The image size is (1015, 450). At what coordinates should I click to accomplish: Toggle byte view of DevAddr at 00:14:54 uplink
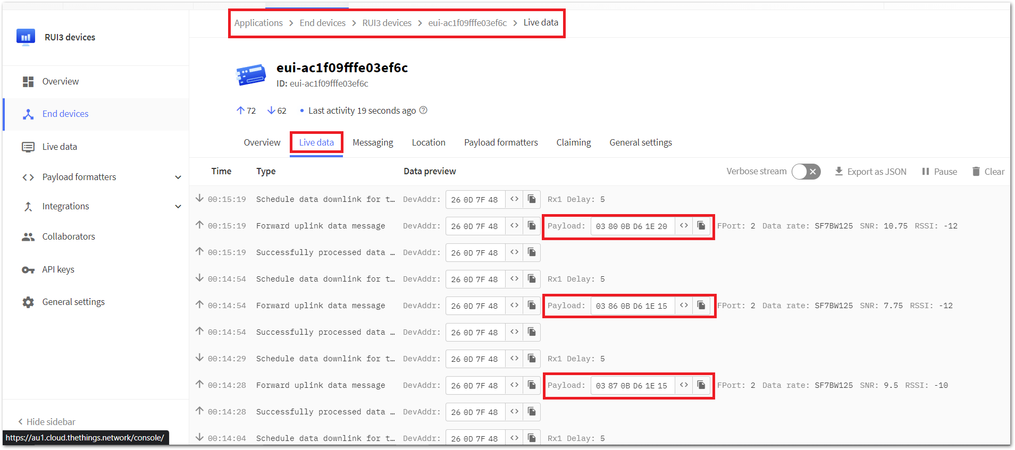click(514, 305)
